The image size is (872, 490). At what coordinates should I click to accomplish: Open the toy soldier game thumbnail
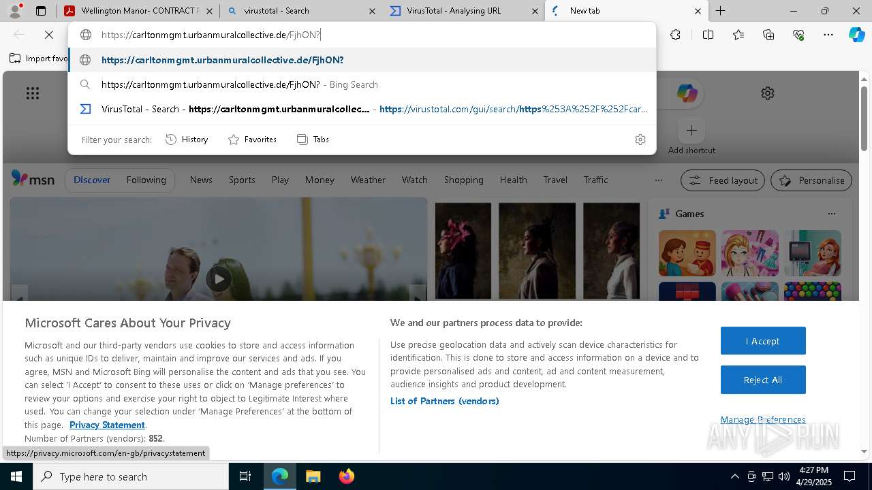click(687, 253)
